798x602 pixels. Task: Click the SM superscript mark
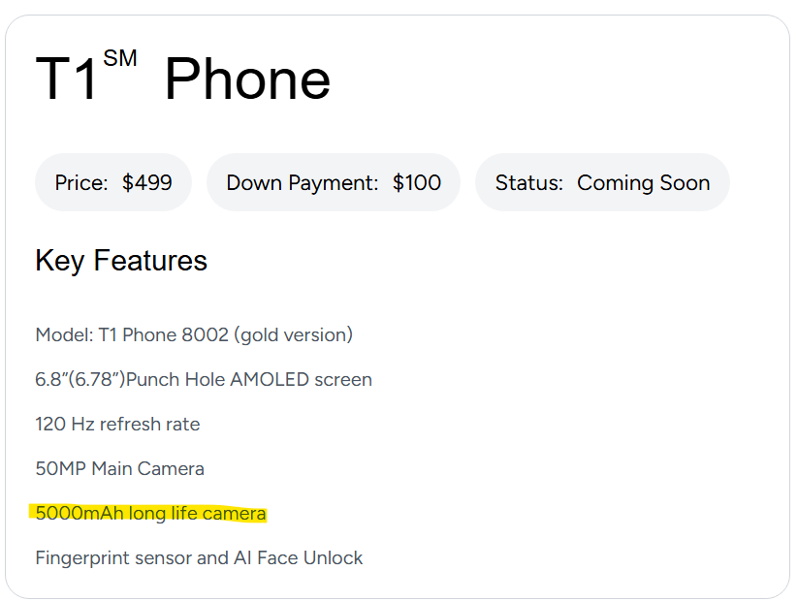click(120, 58)
